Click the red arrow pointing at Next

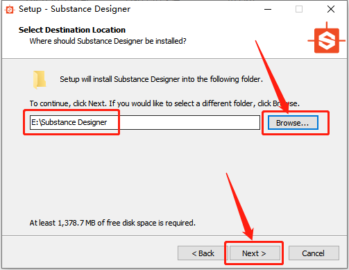(240, 206)
